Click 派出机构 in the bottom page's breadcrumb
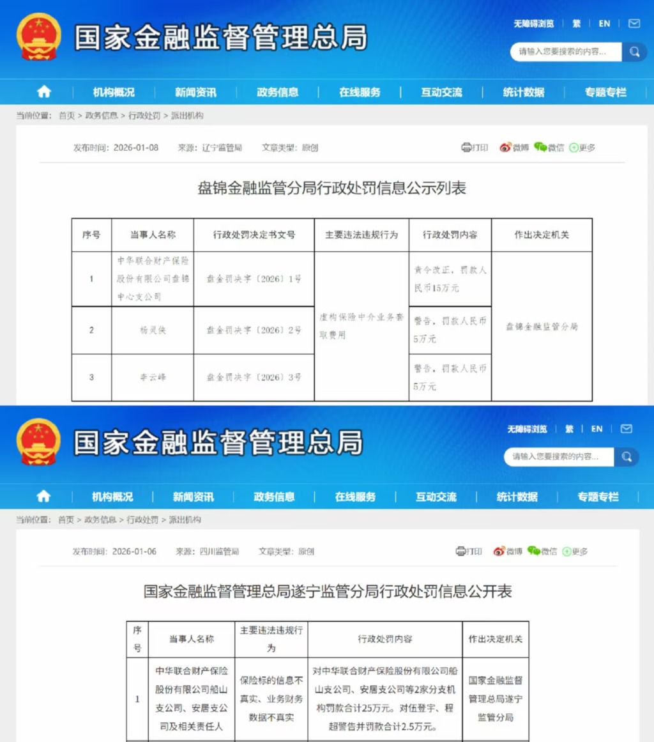Image resolution: width=654 pixels, height=742 pixels. pos(185,520)
